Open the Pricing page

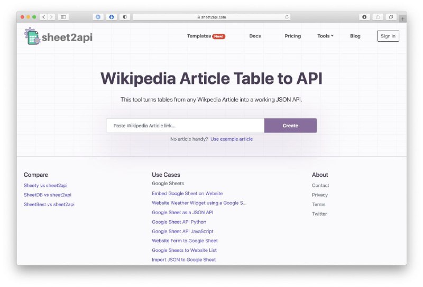(x=293, y=36)
